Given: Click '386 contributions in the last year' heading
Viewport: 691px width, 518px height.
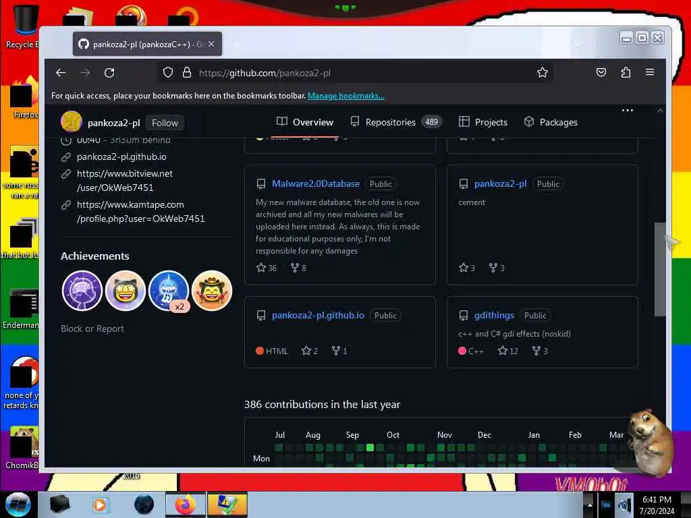Looking at the screenshot, I should pyautogui.click(x=322, y=405).
